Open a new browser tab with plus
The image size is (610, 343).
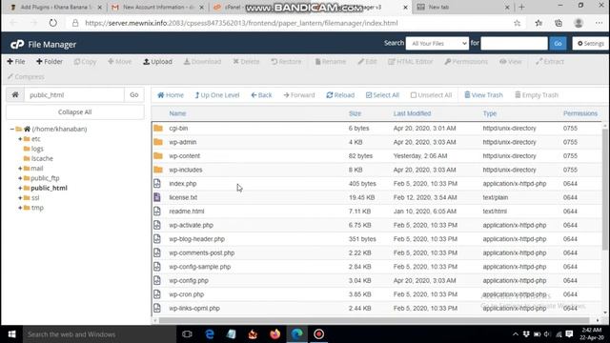tap(521, 7)
